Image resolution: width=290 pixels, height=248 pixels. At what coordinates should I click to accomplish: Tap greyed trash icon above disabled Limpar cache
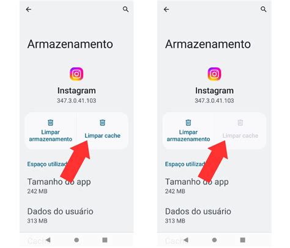[x=240, y=122]
